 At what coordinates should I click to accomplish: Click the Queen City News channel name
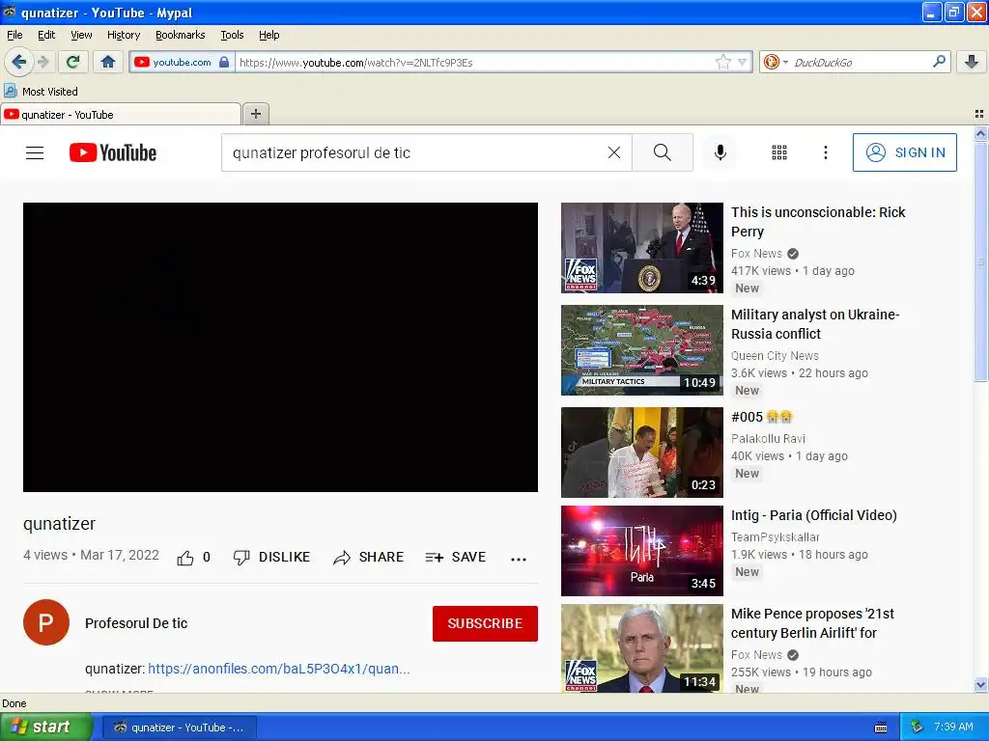tap(775, 356)
